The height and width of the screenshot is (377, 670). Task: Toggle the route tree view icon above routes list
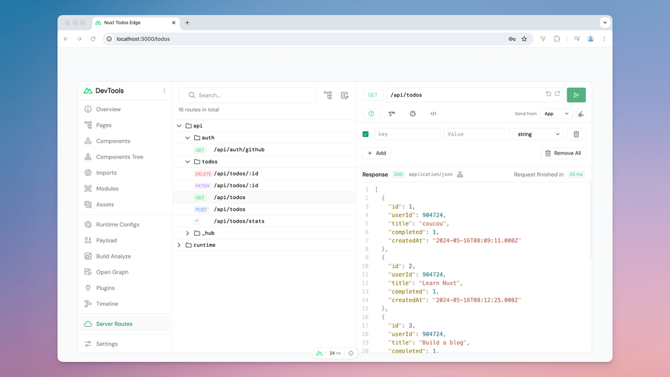coord(328,95)
